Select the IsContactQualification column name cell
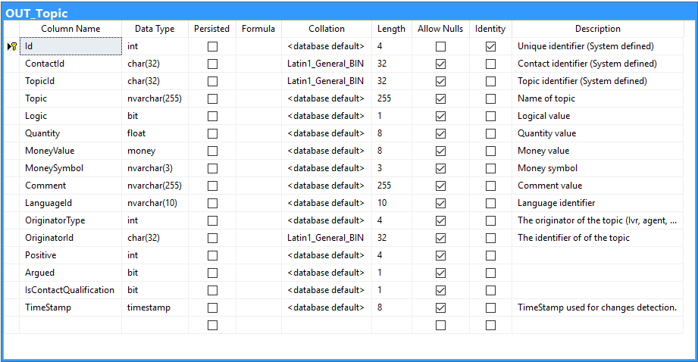 click(70, 290)
